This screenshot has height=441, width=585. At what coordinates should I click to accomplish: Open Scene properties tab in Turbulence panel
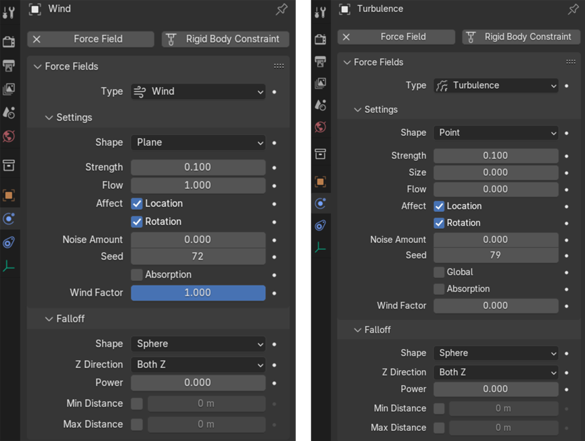(x=320, y=105)
